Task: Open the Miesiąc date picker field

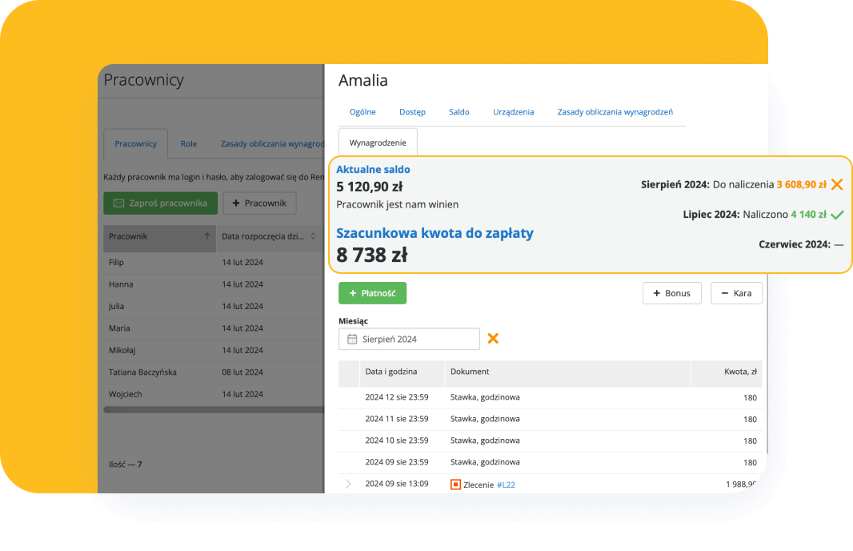Action: click(409, 340)
